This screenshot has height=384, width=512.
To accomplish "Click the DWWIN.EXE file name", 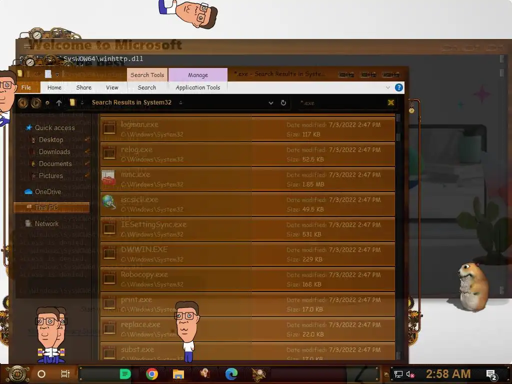I will coord(144,249).
